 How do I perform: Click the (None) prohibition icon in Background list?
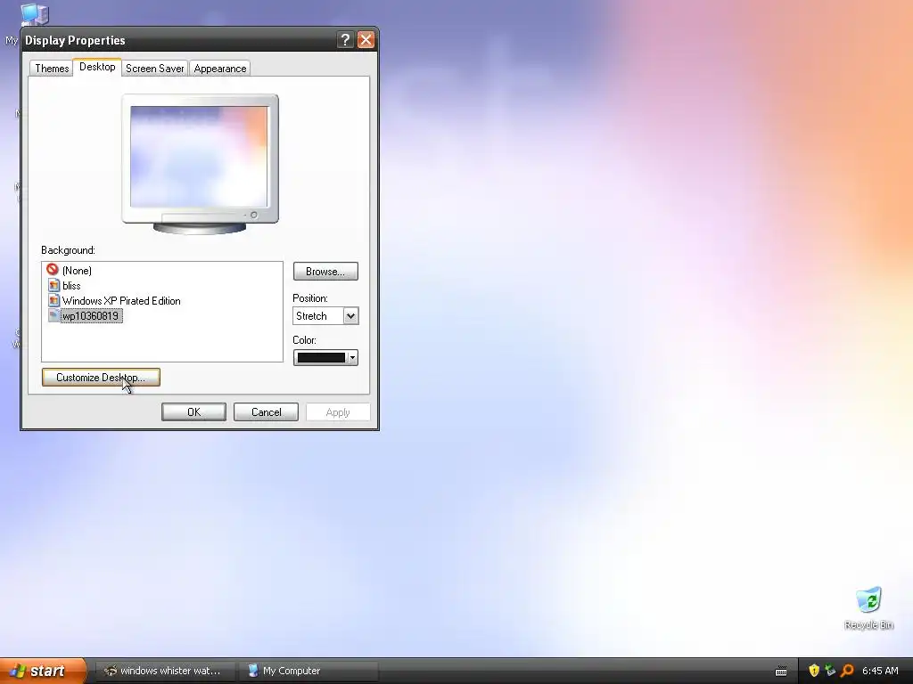(x=53, y=269)
